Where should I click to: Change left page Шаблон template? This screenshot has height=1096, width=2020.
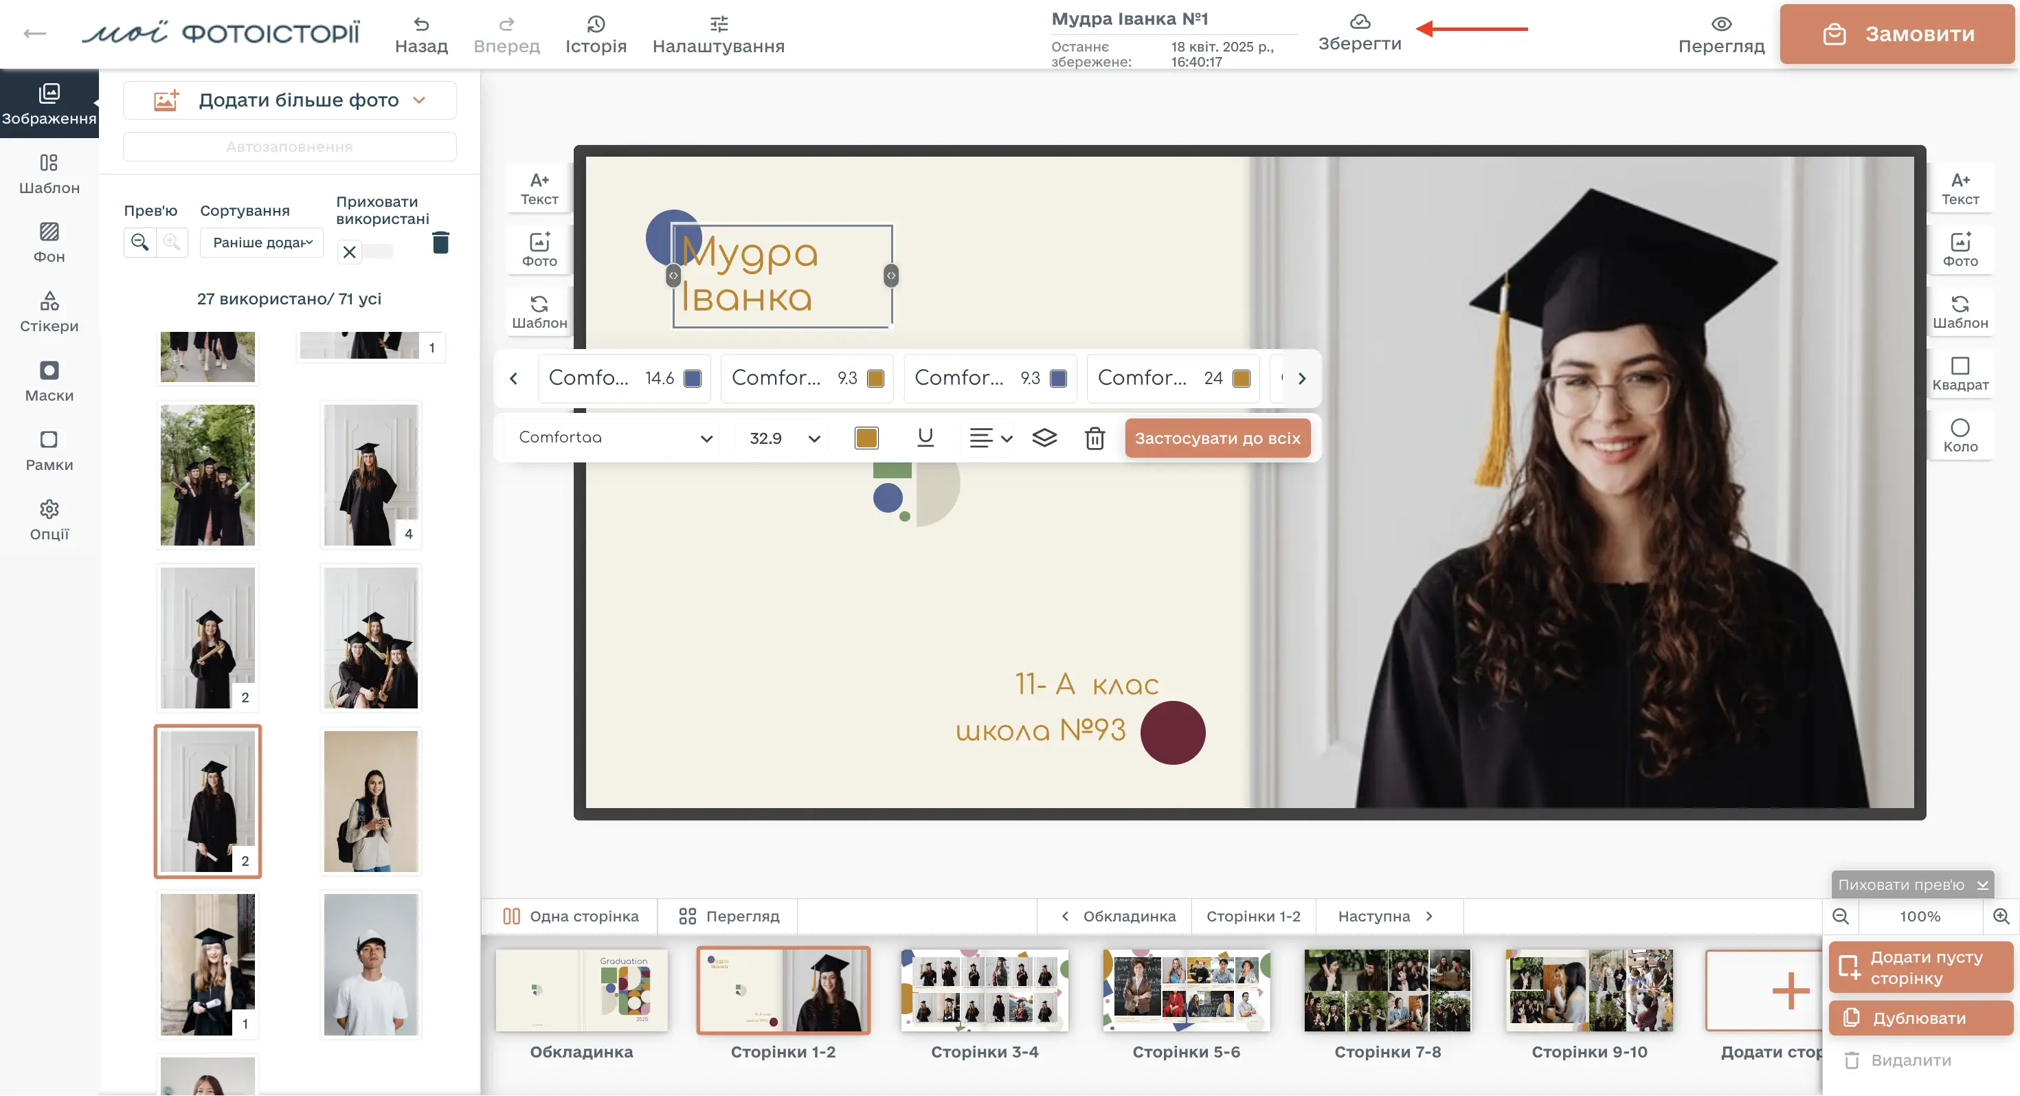pos(539,312)
